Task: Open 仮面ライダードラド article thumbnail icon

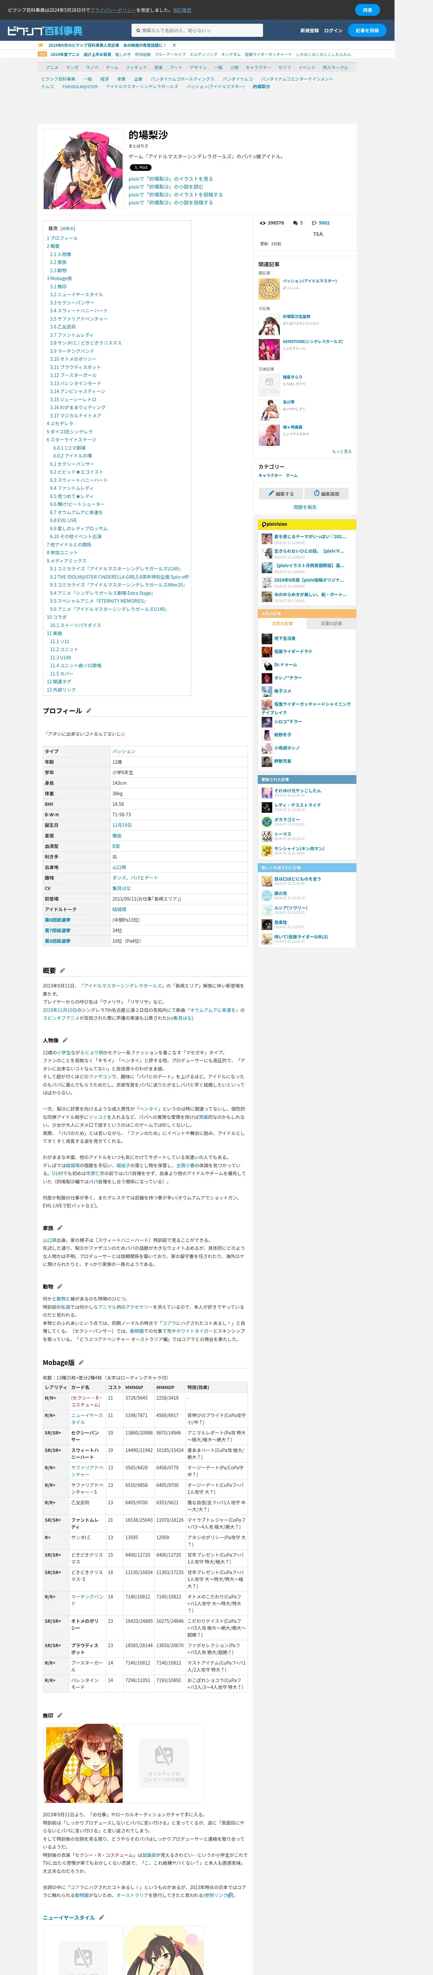Action: pos(267,652)
